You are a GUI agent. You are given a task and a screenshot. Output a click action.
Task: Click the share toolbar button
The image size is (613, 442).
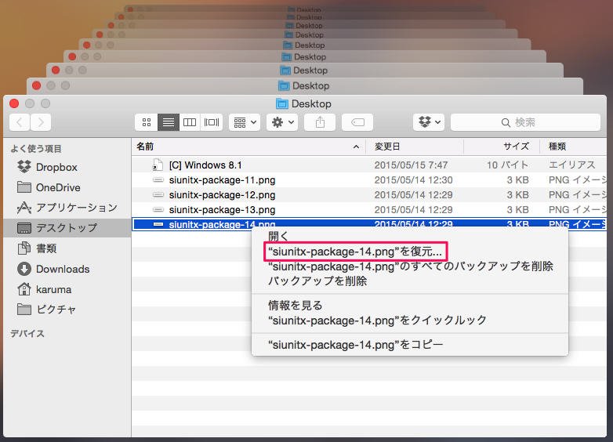pos(320,122)
